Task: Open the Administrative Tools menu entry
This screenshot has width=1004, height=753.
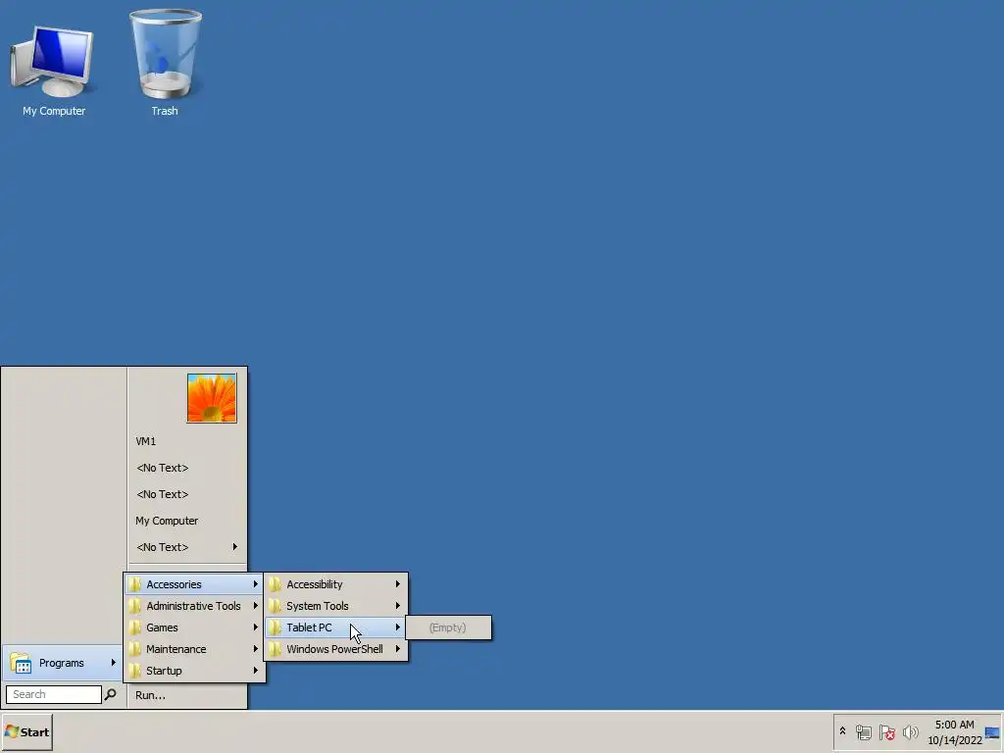Action: coord(193,606)
